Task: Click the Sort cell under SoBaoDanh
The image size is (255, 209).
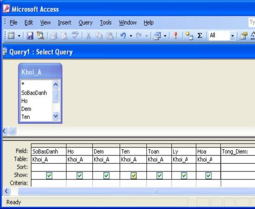Action: pyautogui.click(x=49, y=167)
